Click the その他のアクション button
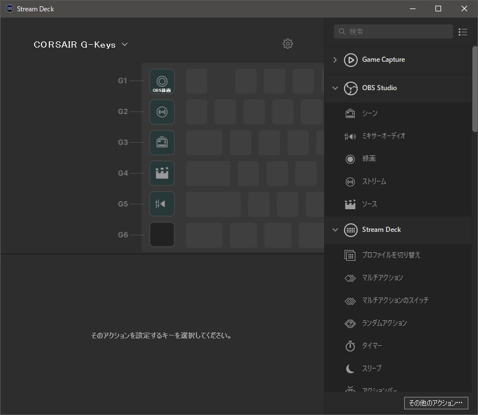The image size is (478, 415). [x=436, y=403]
